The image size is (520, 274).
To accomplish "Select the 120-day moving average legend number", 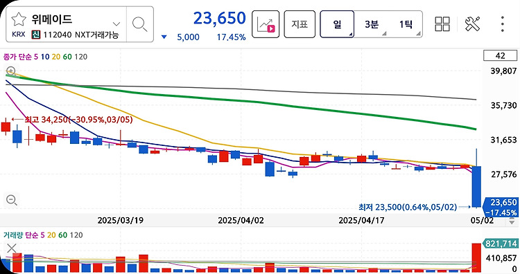I will (x=81, y=57).
